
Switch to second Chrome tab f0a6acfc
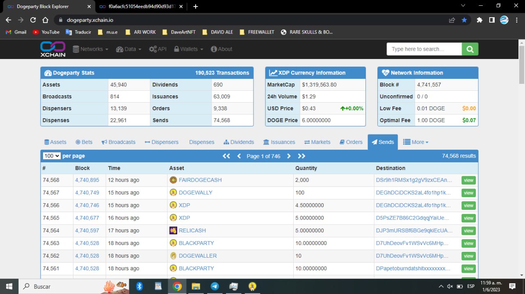142,7
